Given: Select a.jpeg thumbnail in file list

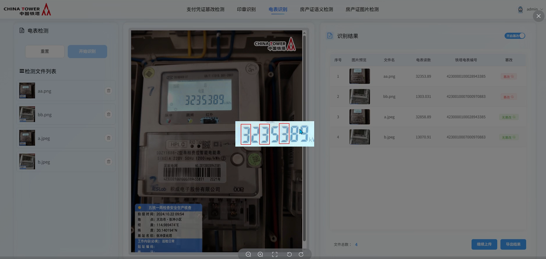Looking at the screenshot, I should pos(27,138).
